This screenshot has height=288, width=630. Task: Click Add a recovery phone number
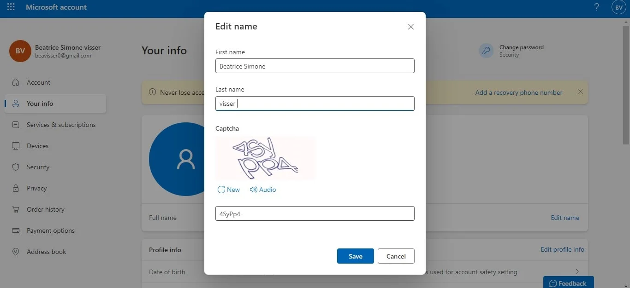[x=519, y=92]
